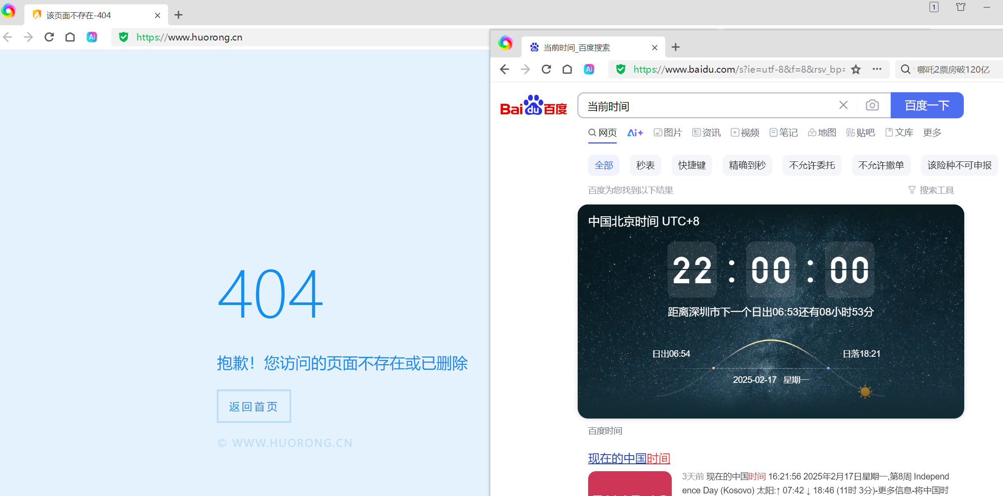Click the bookmark star icon in address bar
The width and height of the screenshot is (1003, 496).
(856, 69)
